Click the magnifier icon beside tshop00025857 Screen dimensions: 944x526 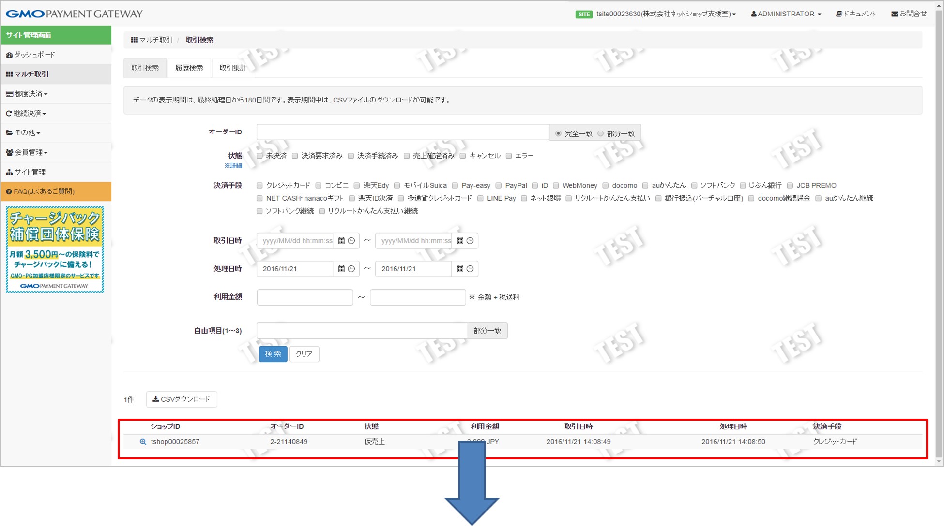coord(143,442)
